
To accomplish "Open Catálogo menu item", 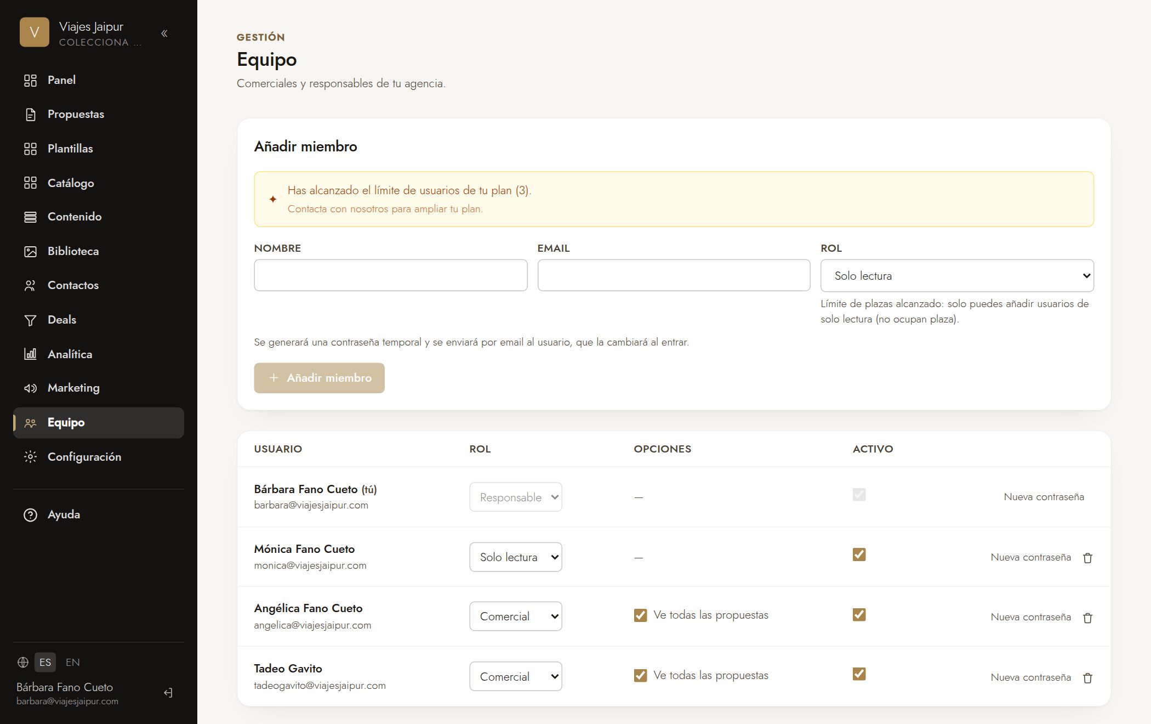I will pyautogui.click(x=99, y=183).
